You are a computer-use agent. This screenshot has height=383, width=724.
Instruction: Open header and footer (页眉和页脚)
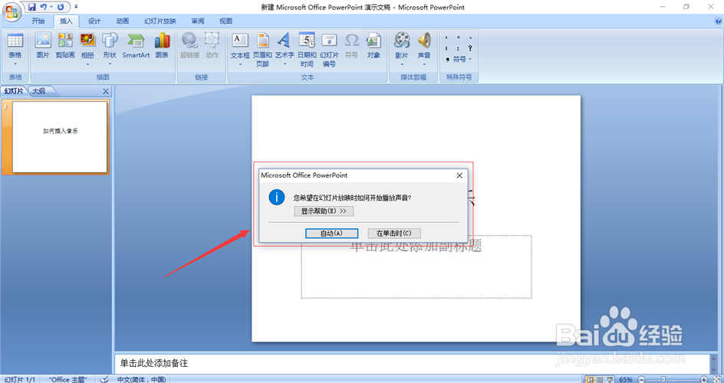pos(263,50)
